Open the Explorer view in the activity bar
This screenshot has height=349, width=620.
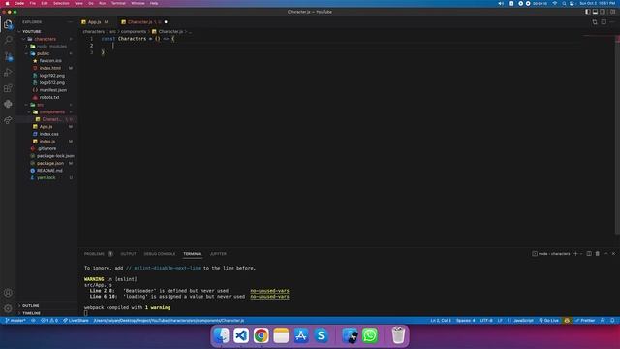coord(8,24)
